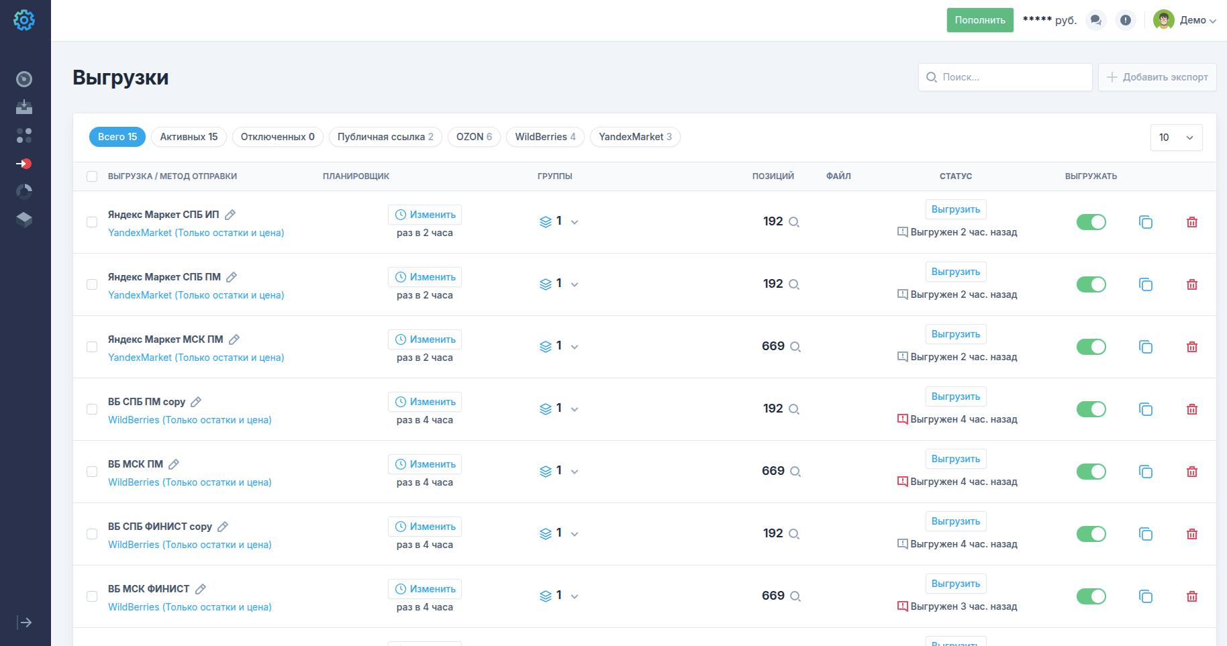1227x646 pixels.
Task: Open the box products sidebar icon
Action: point(24,219)
